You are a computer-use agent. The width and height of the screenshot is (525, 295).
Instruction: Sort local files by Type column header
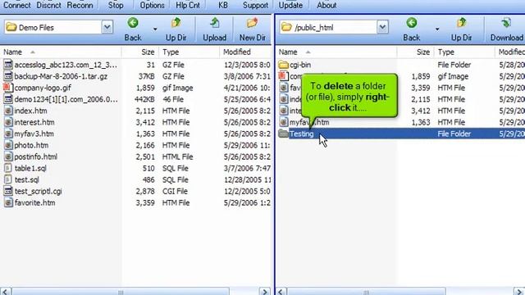[x=189, y=52]
